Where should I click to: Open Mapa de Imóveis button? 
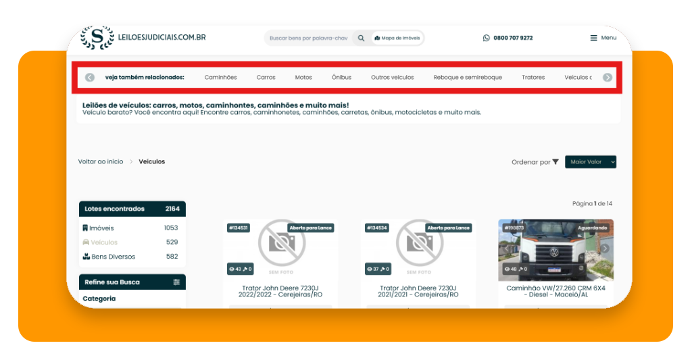click(397, 38)
